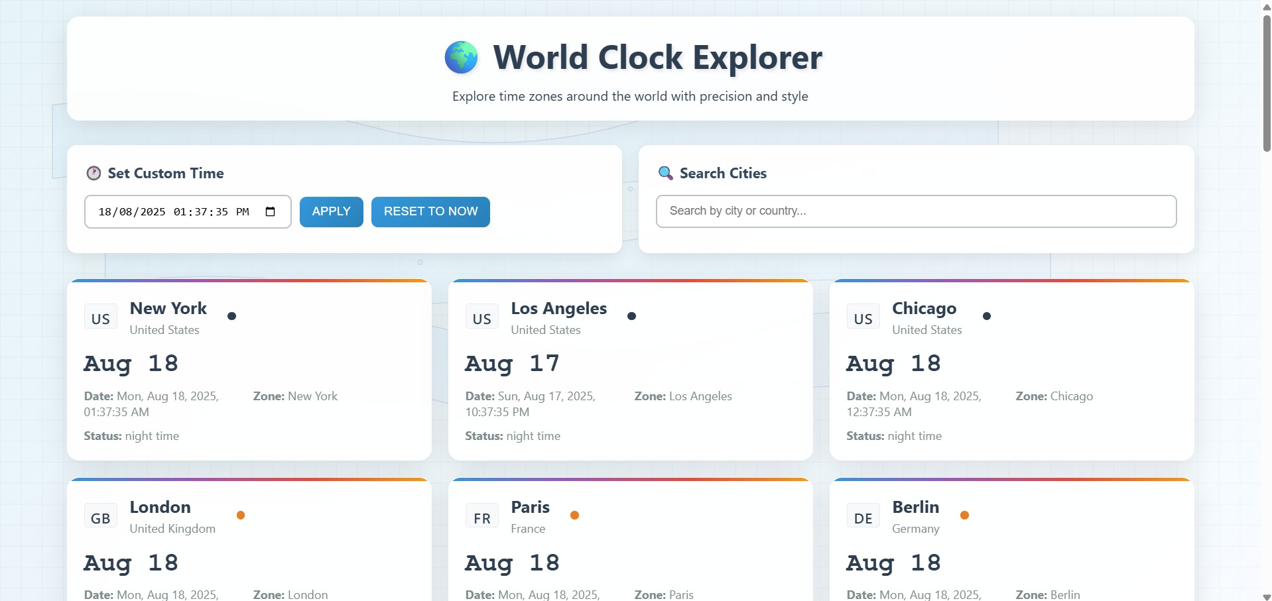Click the night status dot beside Chicago
This screenshot has width=1272, height=601.
pos(987,316)
